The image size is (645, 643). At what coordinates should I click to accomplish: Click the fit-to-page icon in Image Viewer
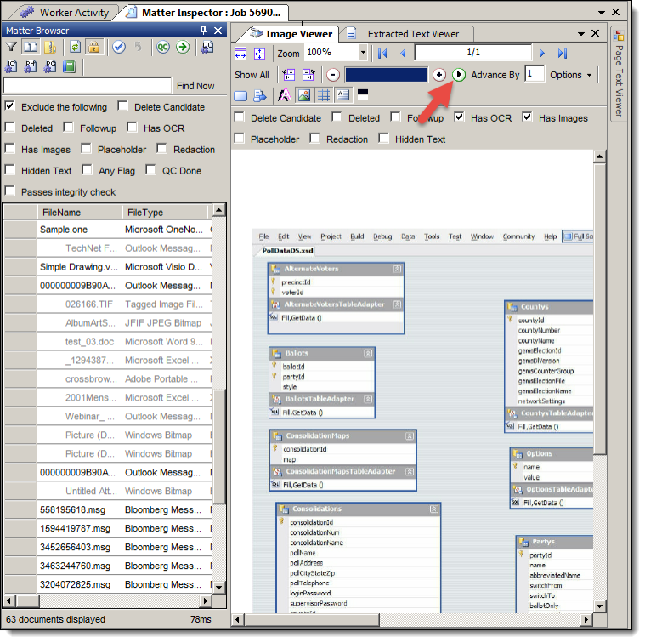[259, 54]
